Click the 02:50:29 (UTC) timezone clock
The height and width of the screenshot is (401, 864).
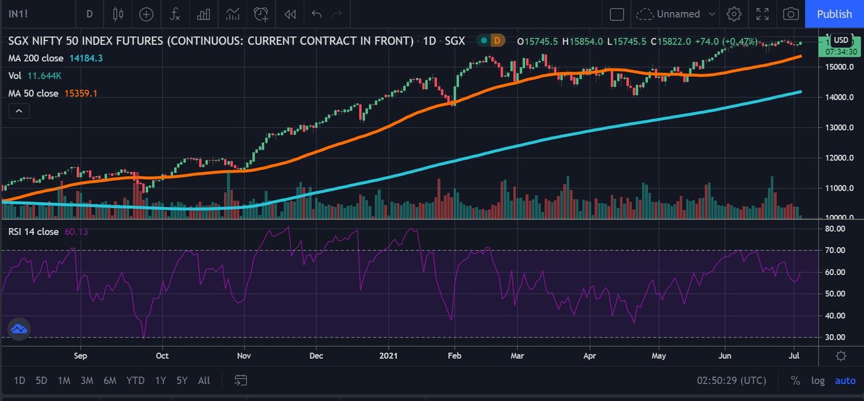coord(732,381)
